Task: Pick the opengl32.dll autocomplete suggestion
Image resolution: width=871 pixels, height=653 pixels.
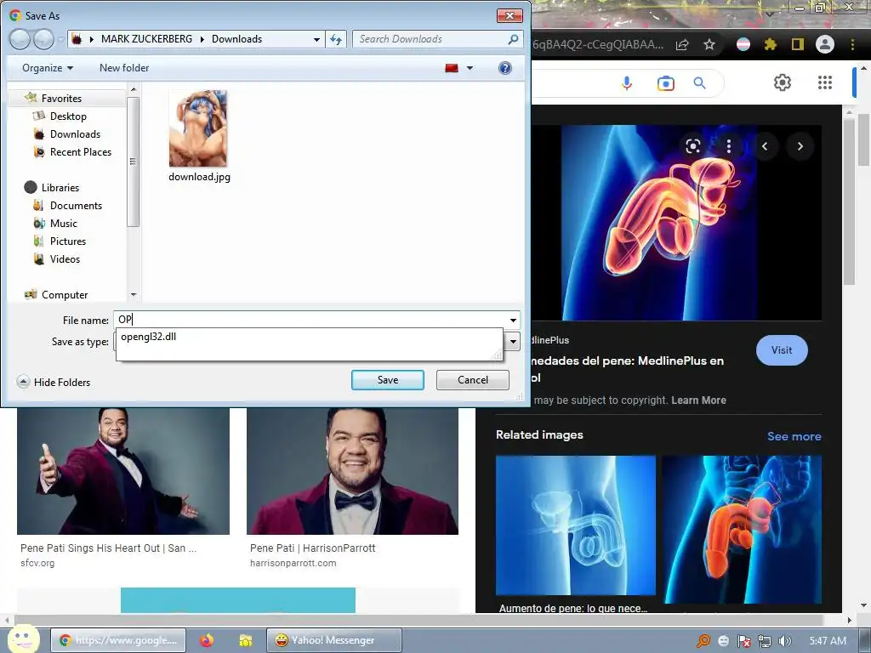Action: (x=148, y=337)
